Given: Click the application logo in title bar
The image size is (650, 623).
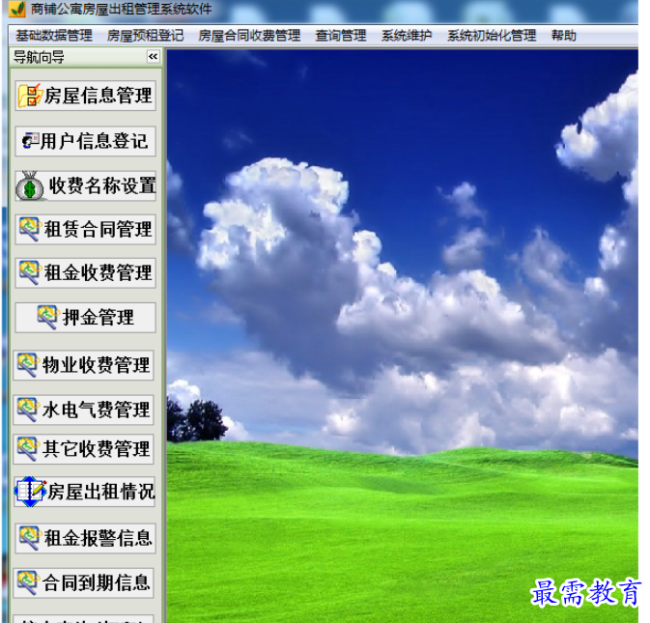Looking at the screenshot, I should pos(16,9).
